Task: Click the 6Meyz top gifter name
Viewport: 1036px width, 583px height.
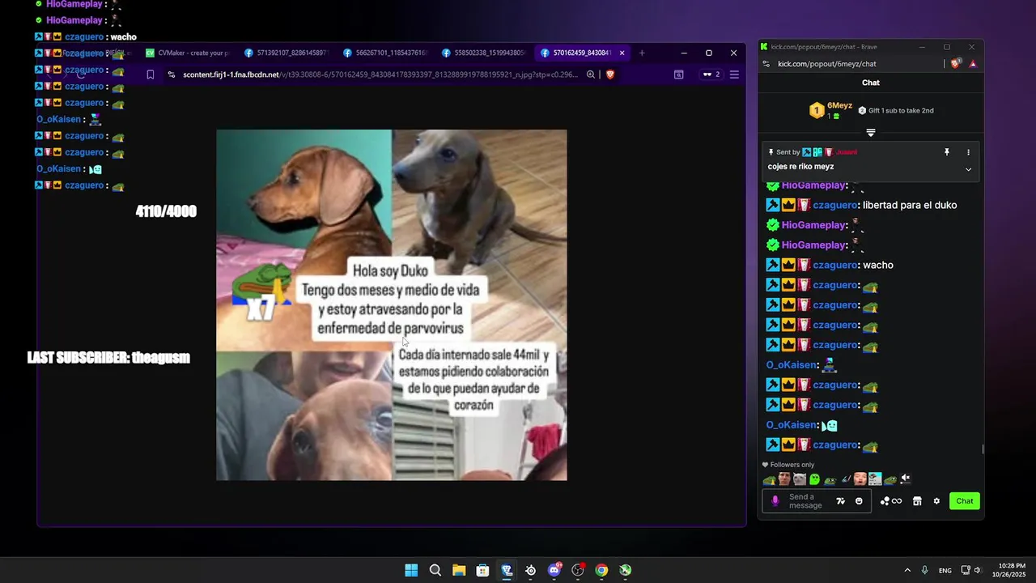Action: 839,105
